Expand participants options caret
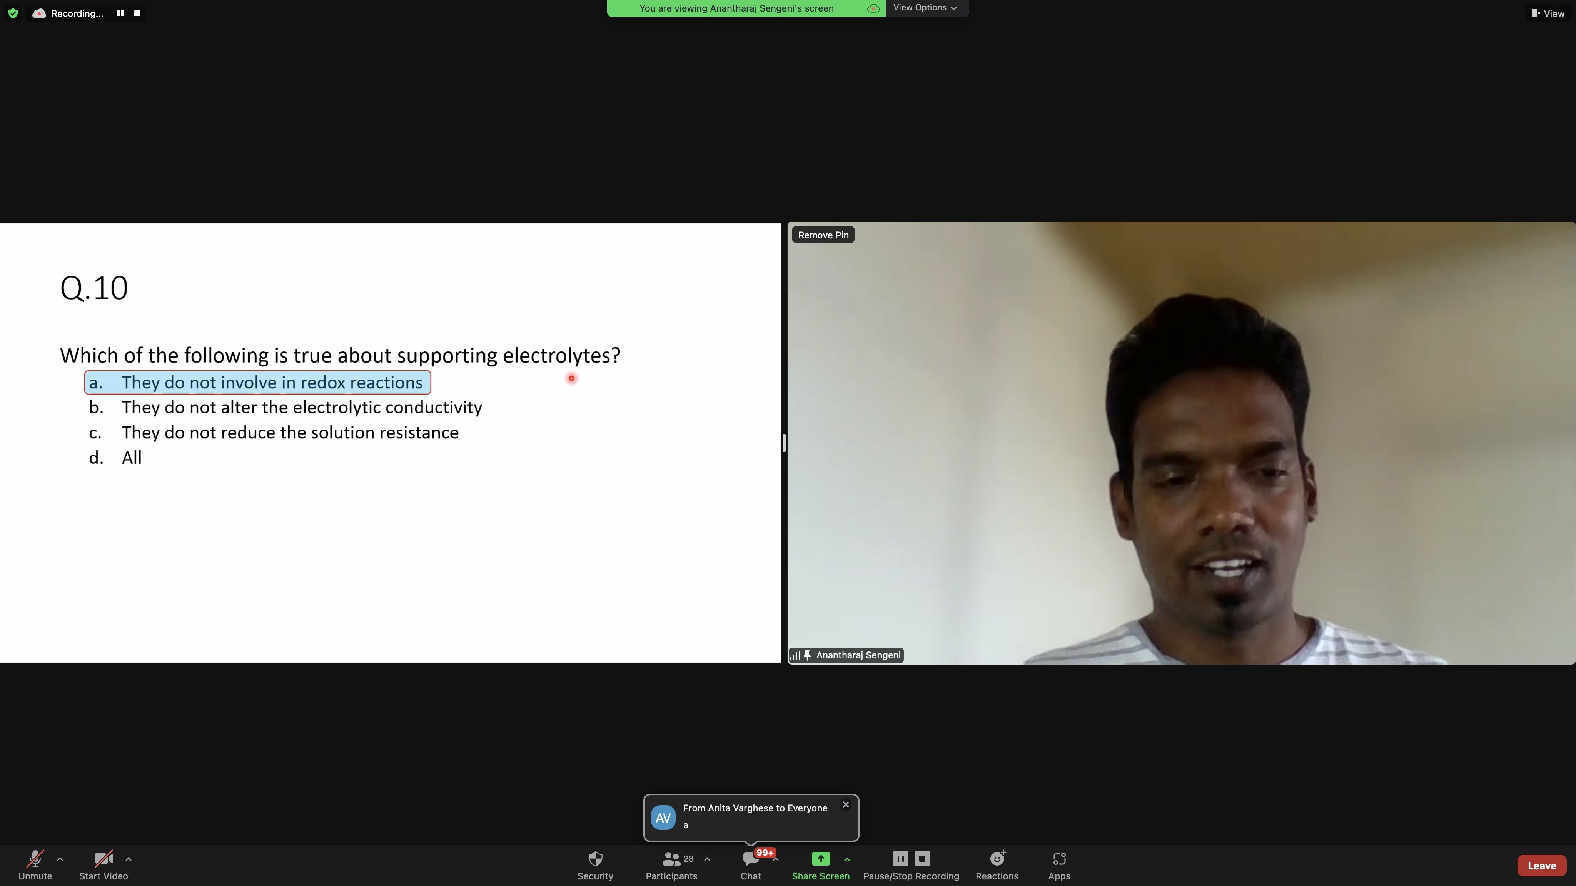This screenshot has width=1576, height=886. coord(707,859)
